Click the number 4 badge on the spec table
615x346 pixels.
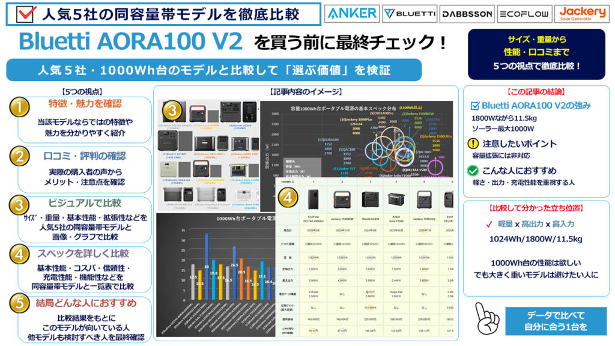pos(288,198)
